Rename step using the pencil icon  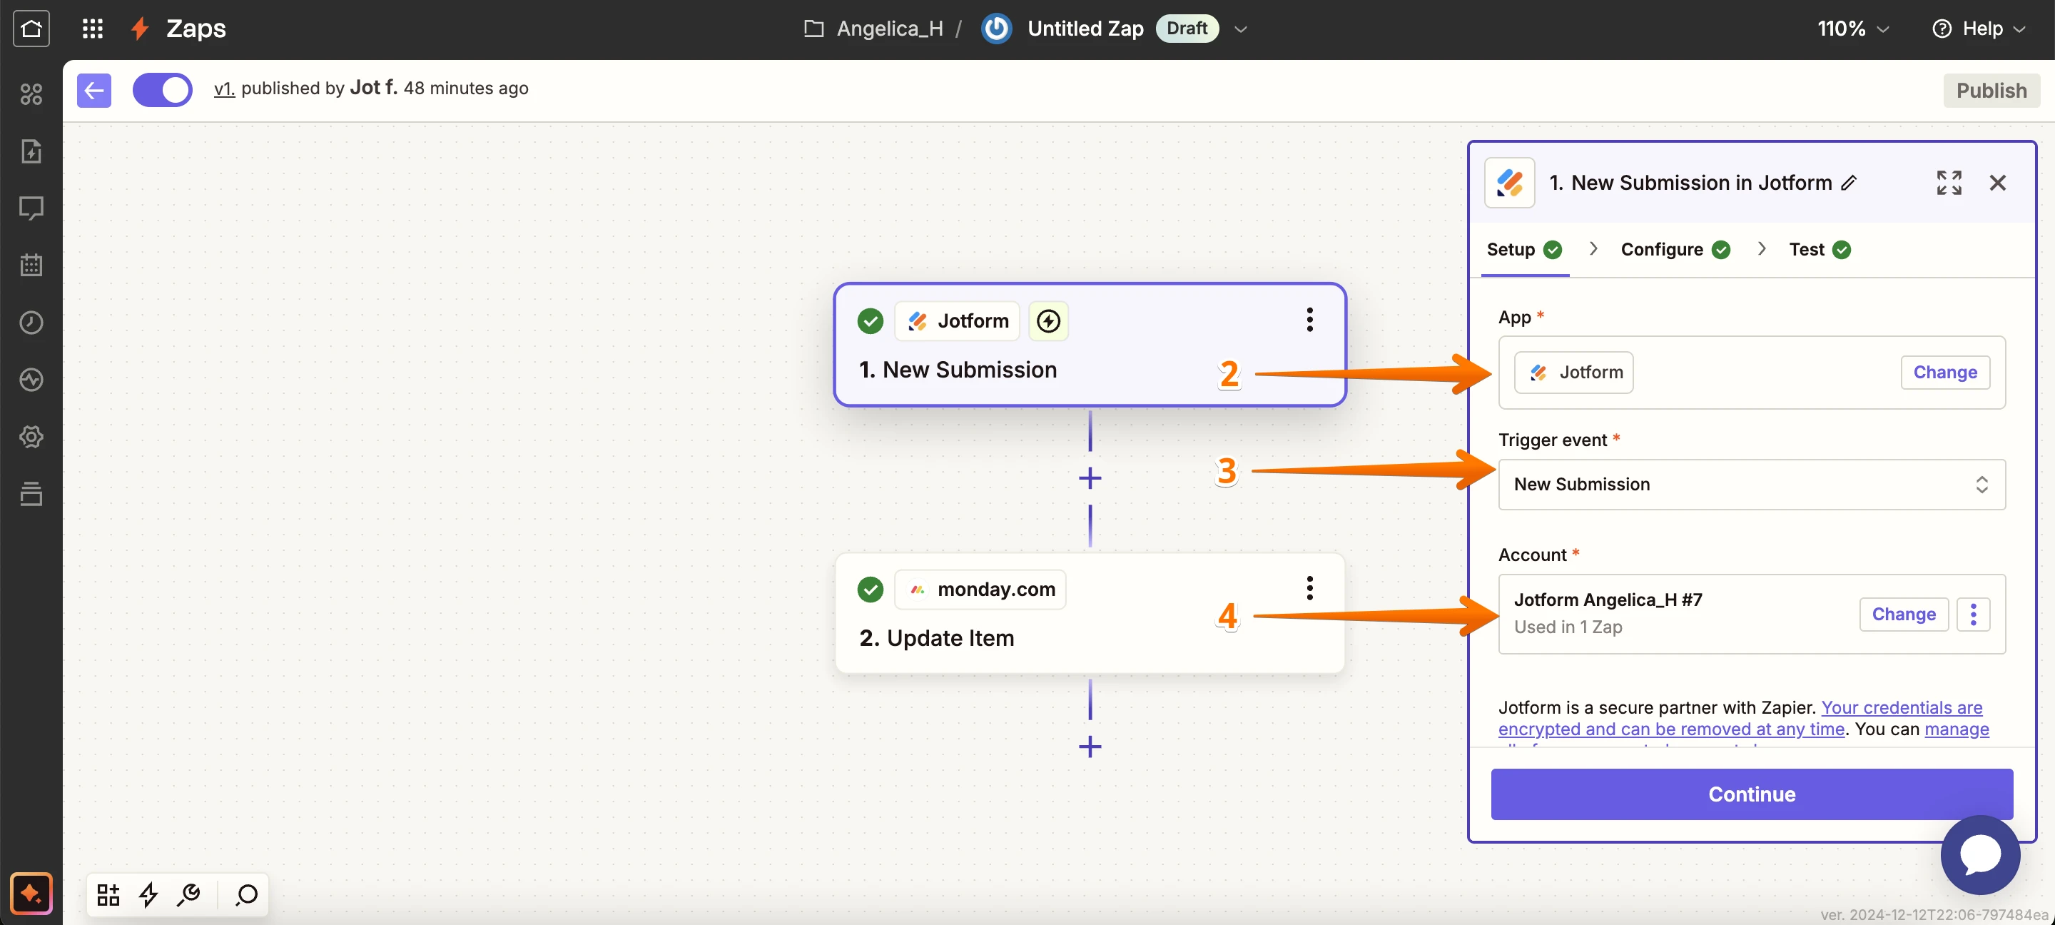tap(1849, 183)
